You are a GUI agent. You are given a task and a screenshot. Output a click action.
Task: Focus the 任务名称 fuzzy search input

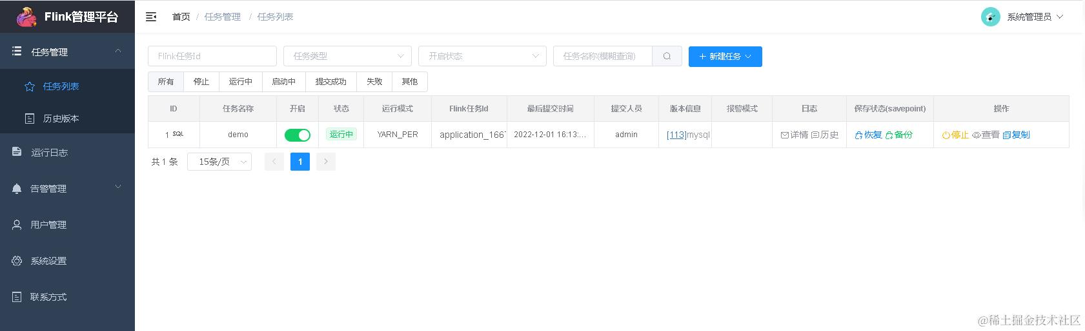coord(603,56)
